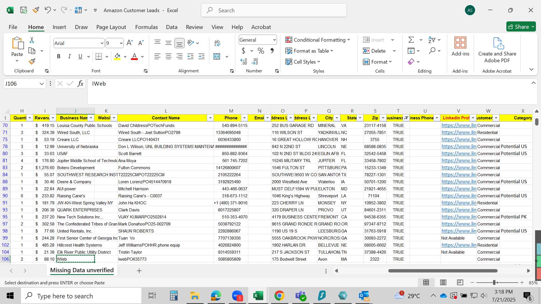
Task: Click the Undo arrow icon
Action: pos(47,10)
